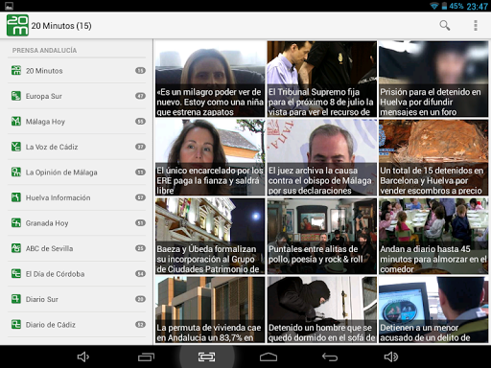Open Baeza y Úbeda article tile
Screen dimensions: 491x368
210,236
